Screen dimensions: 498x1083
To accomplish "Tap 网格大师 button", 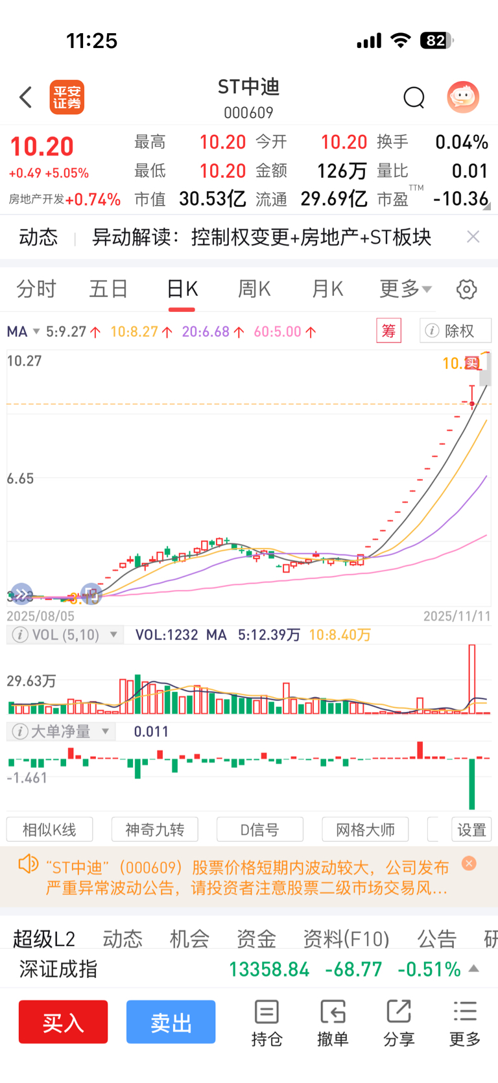I will coord(365,829).
